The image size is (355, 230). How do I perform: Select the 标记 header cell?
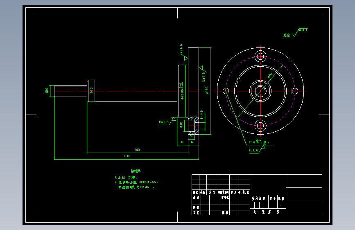195,192
